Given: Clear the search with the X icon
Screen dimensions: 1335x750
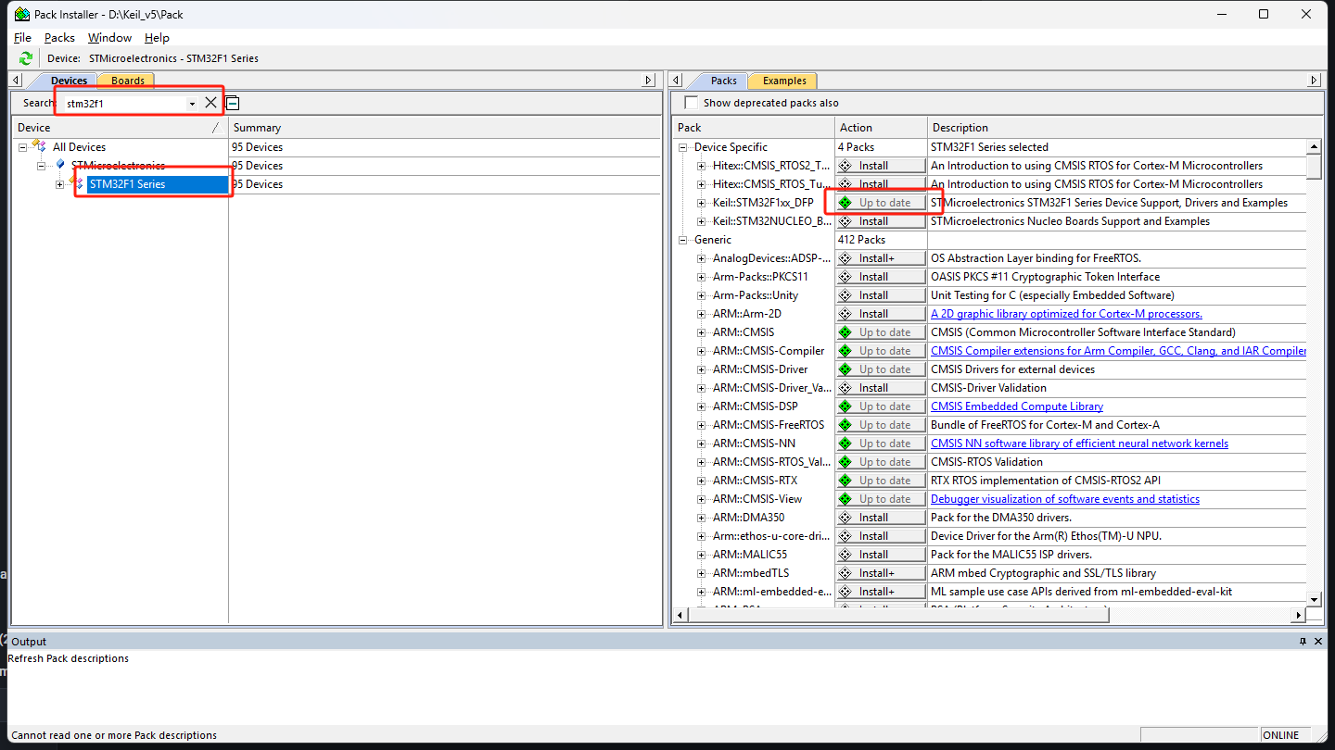Looking at the screenshot, I should click(211, 103).
